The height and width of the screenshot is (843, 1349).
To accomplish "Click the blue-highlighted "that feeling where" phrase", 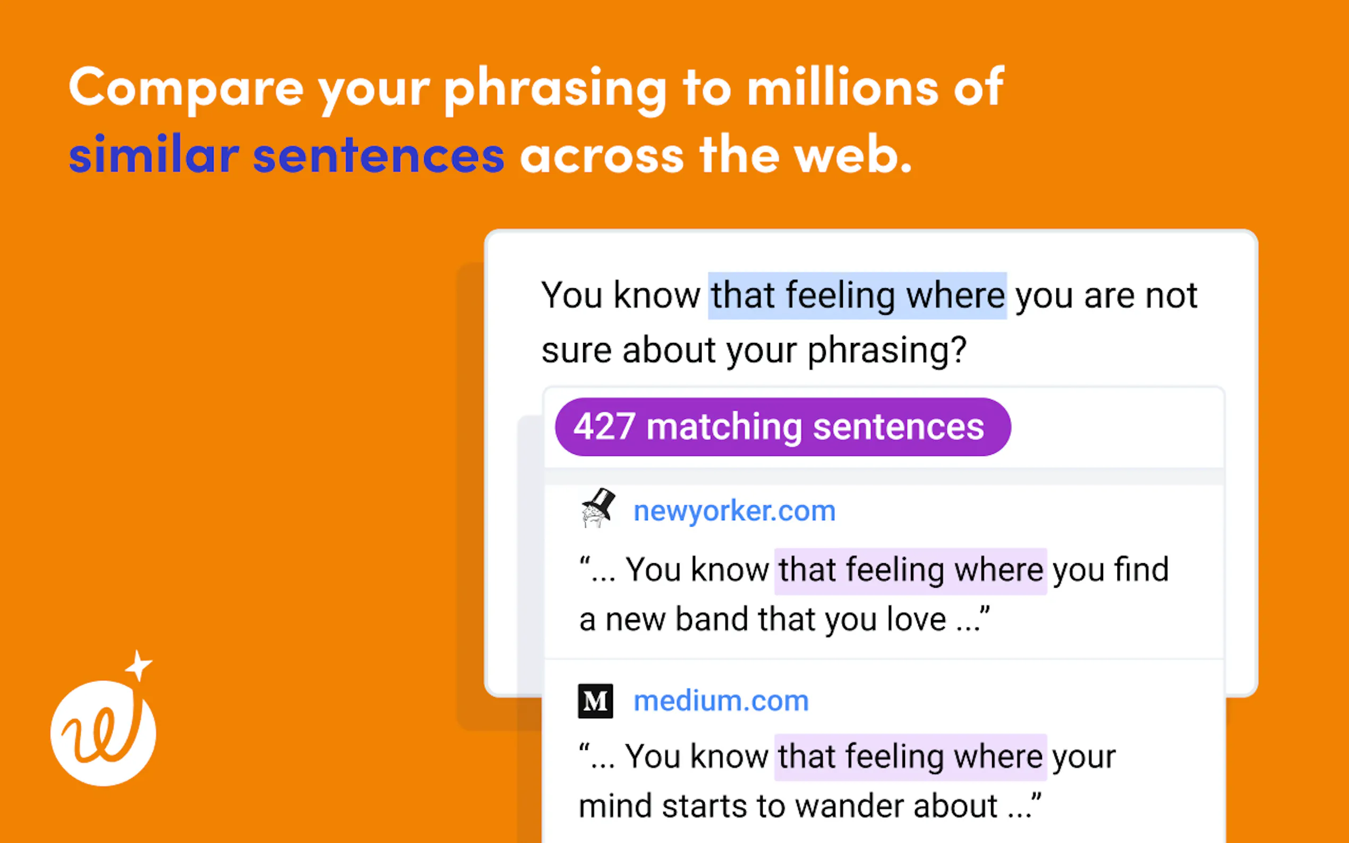I will click(857, 296).
